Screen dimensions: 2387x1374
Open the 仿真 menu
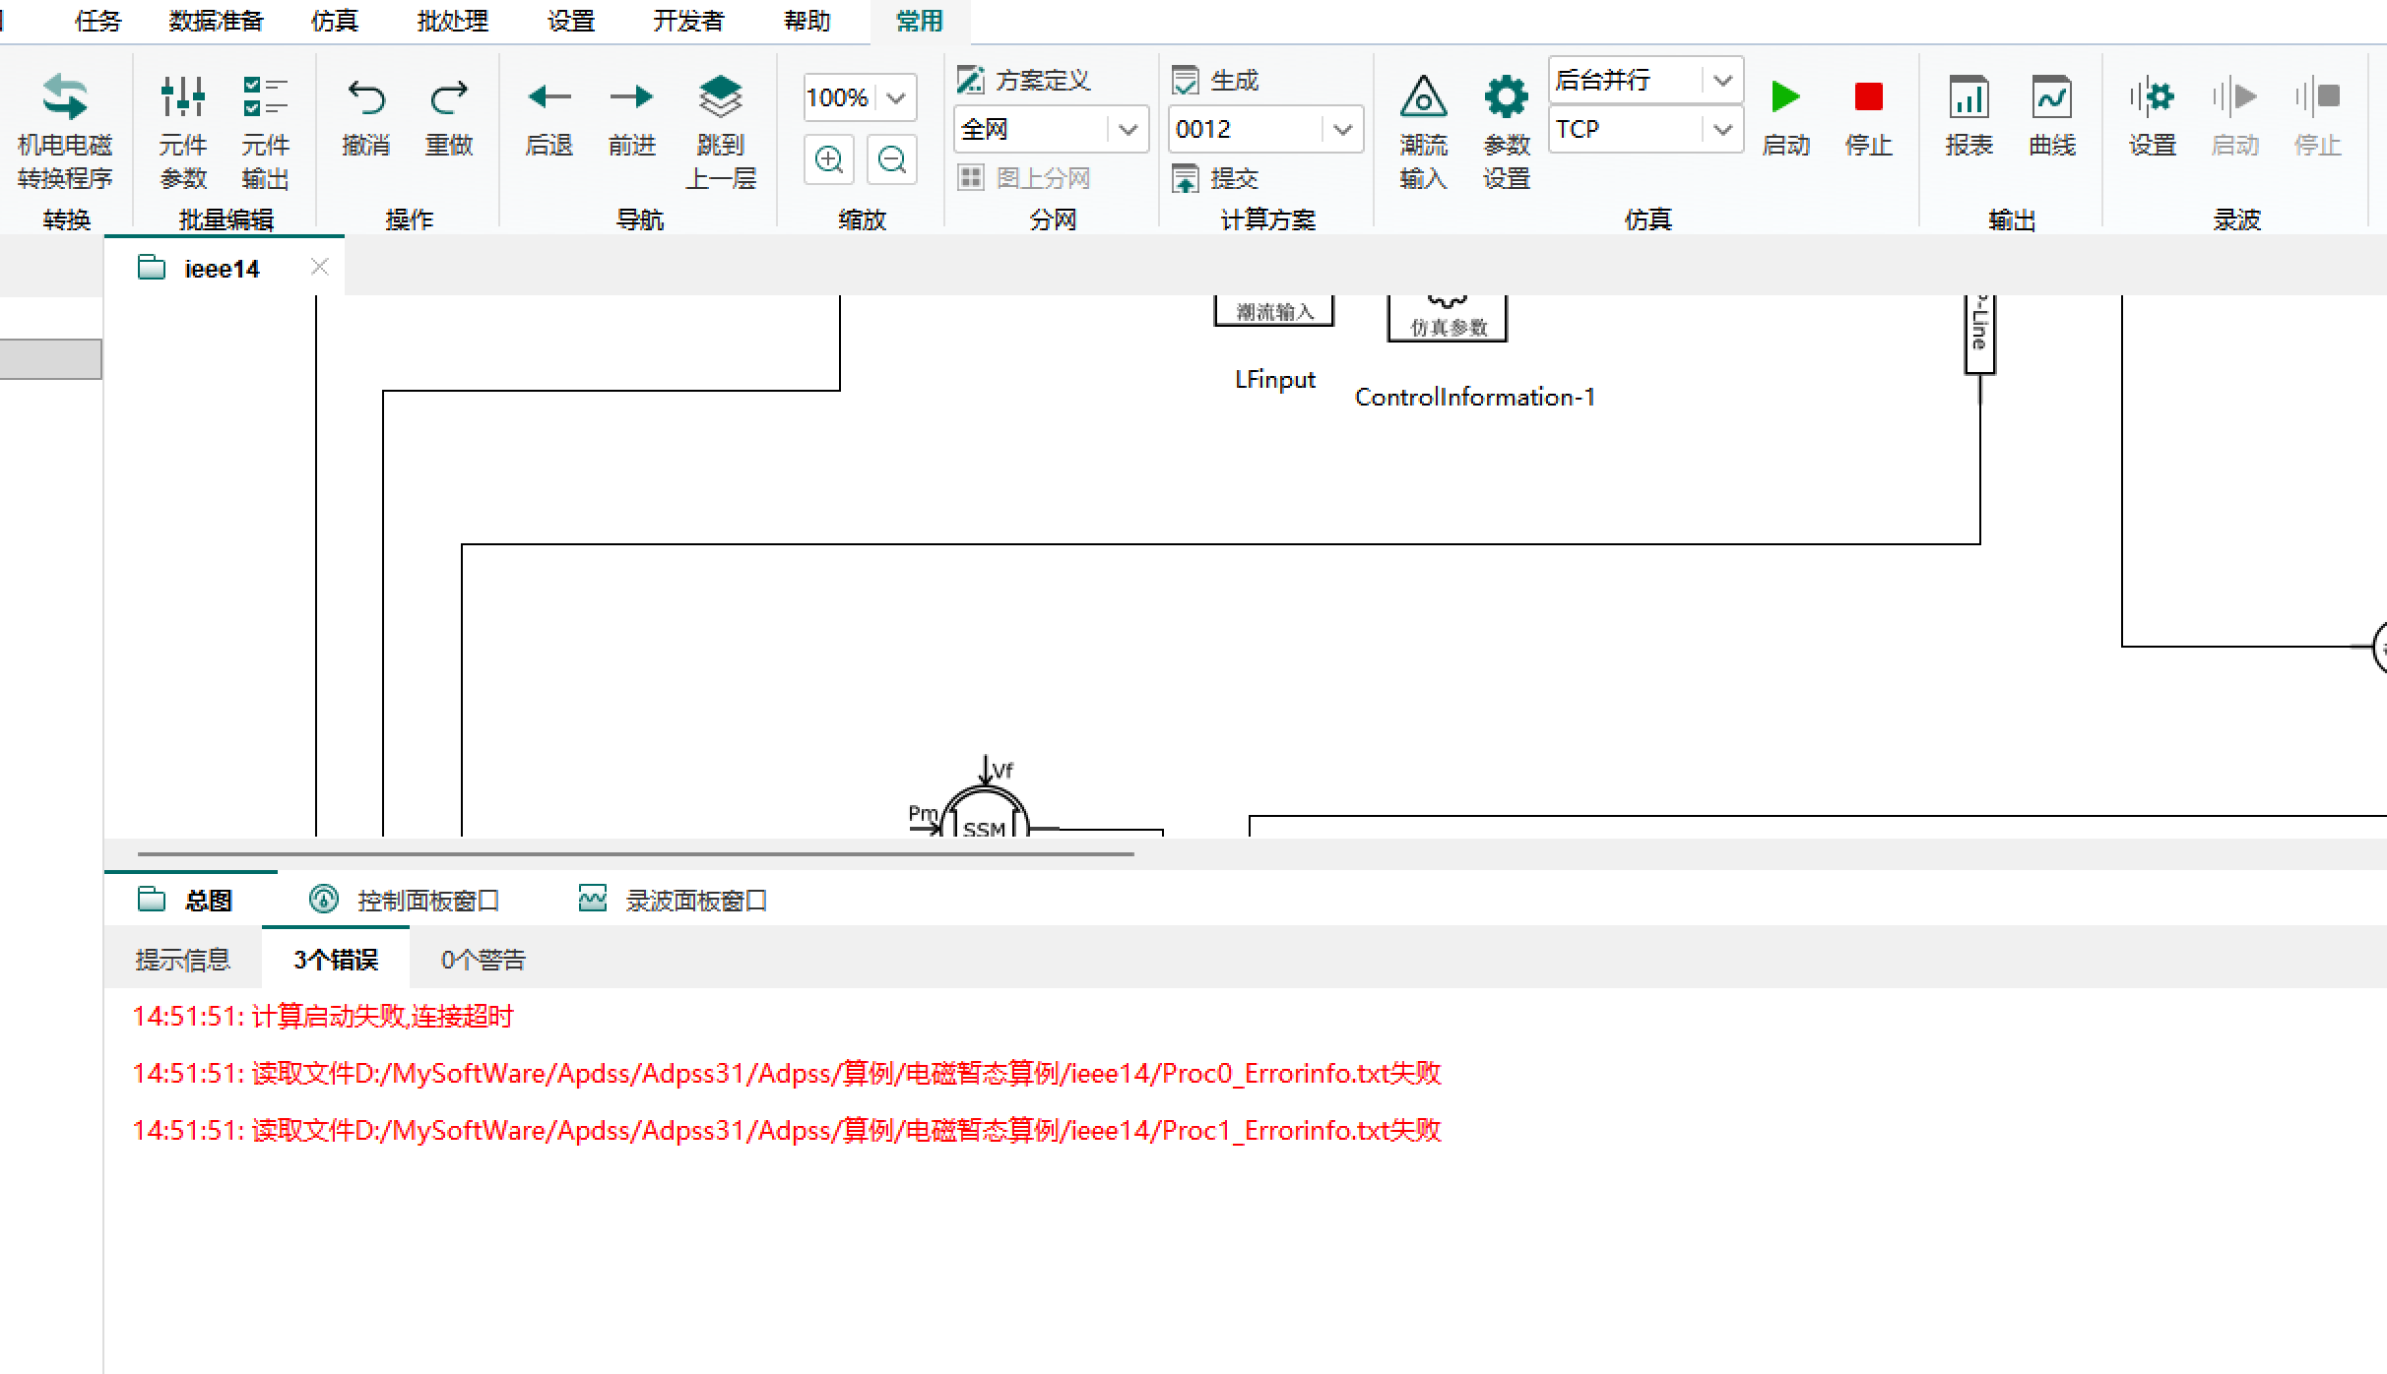tap(335, 21)
